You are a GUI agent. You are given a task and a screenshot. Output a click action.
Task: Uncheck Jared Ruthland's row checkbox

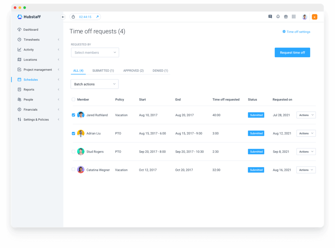(73, 115)
